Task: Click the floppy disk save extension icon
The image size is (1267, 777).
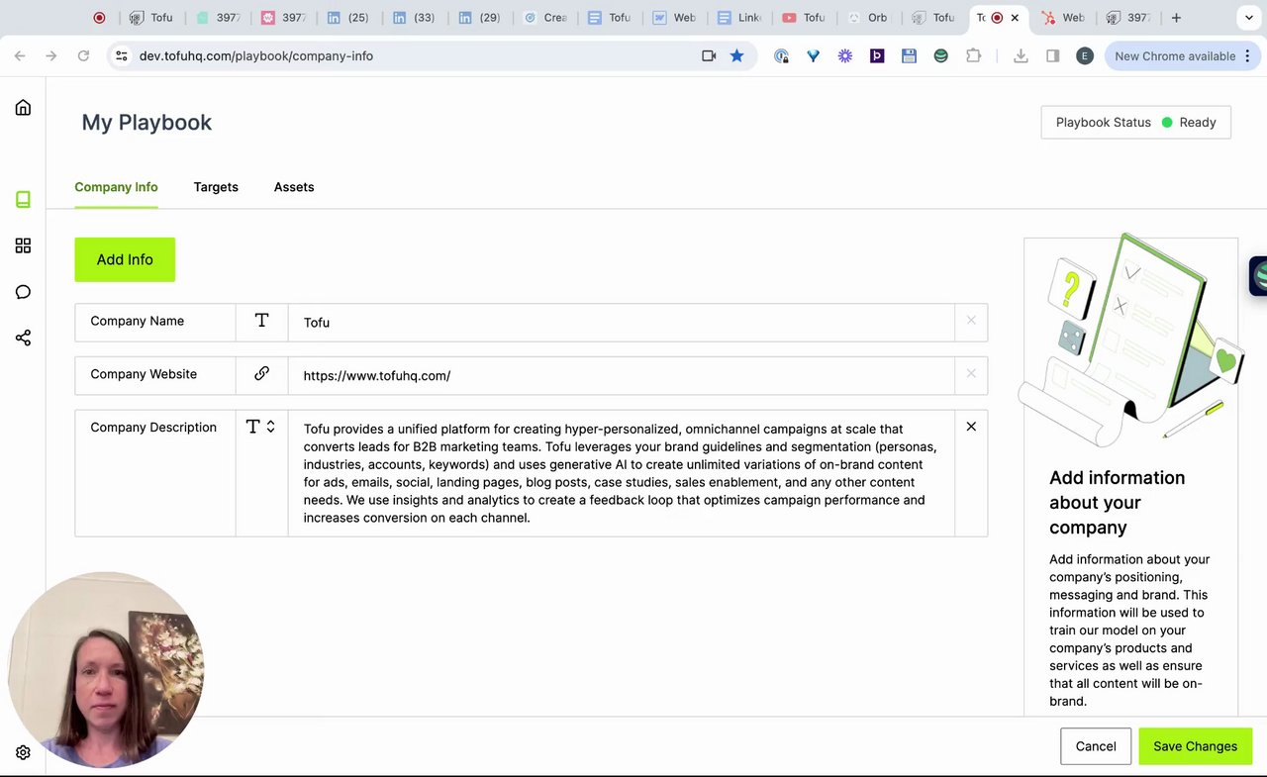Action: tap(909, 56)
